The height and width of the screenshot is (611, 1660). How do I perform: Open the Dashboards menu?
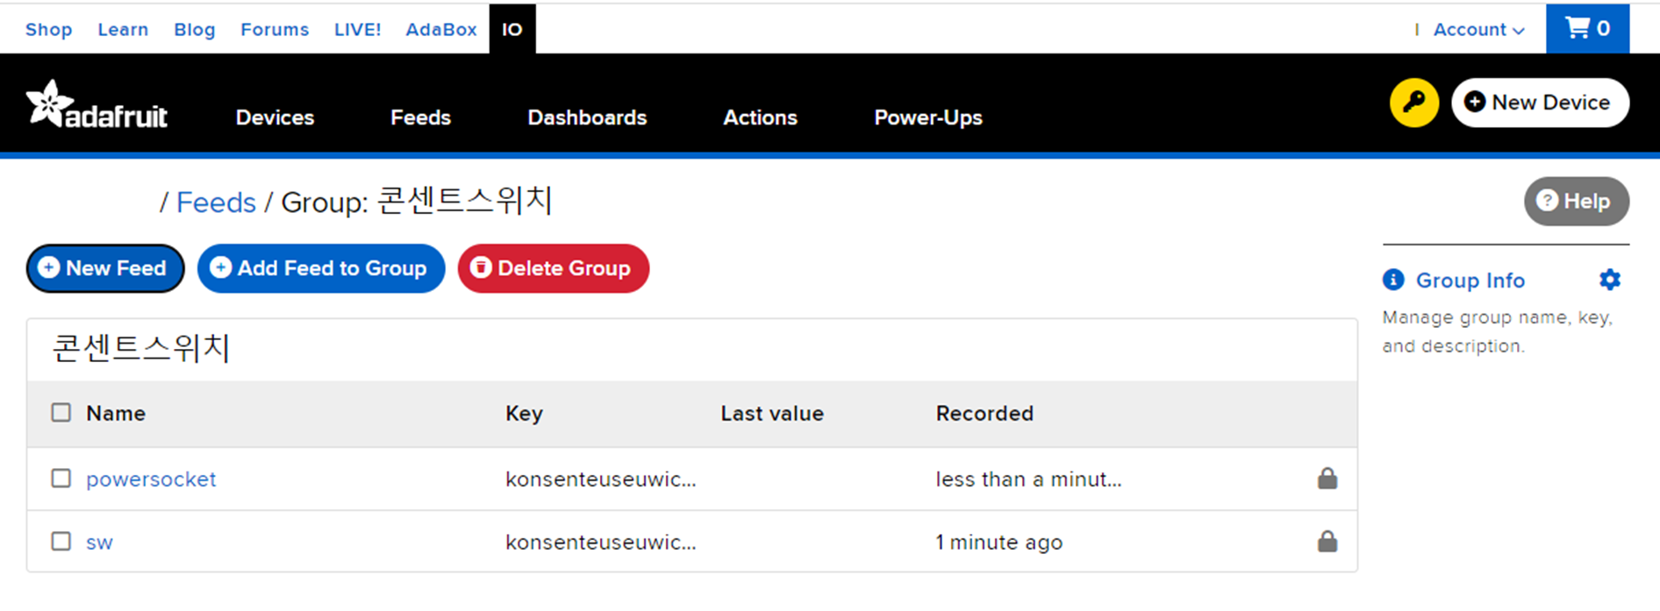coord(587,117)
